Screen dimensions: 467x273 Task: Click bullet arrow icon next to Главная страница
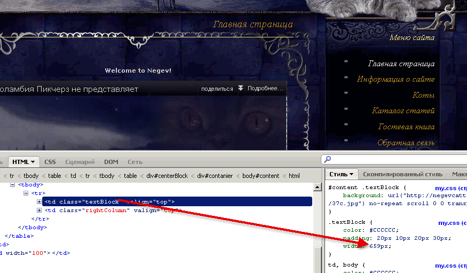tap(346, 61)
